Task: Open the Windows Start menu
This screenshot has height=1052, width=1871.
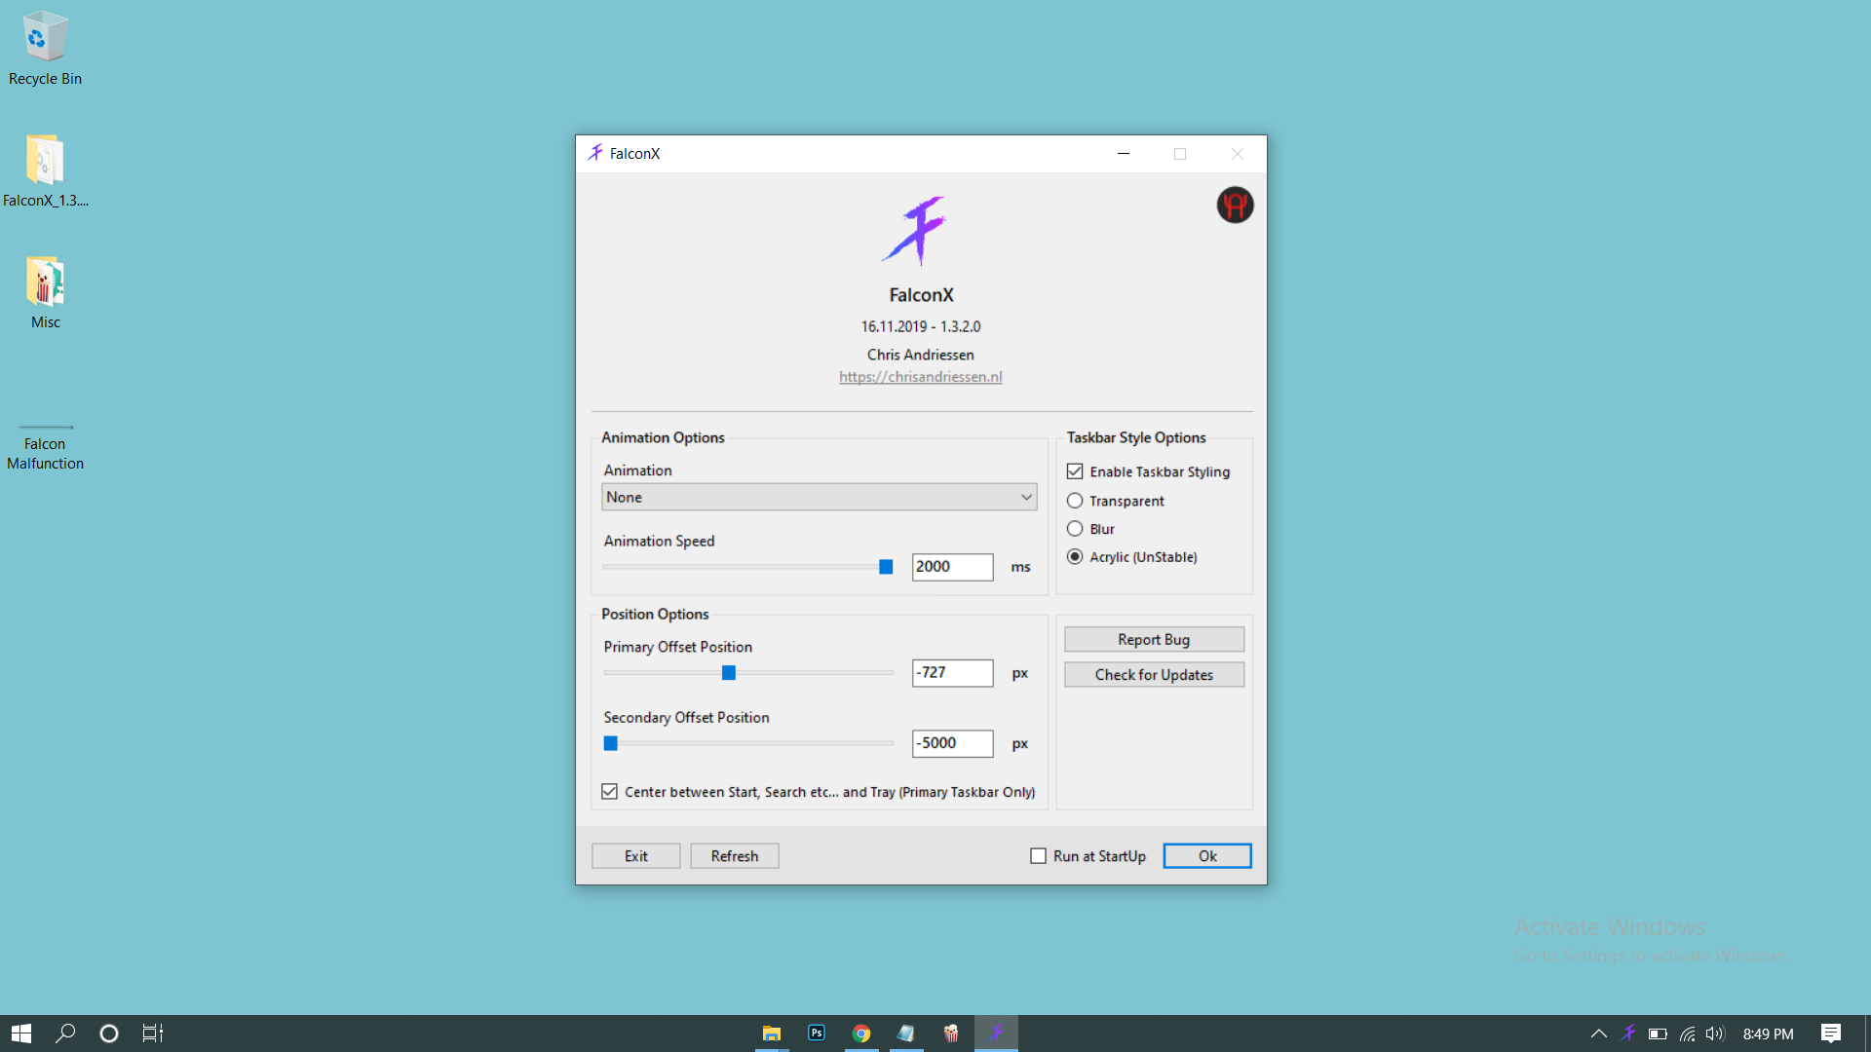Action: pyautogui.click(x=21, y=1033)
